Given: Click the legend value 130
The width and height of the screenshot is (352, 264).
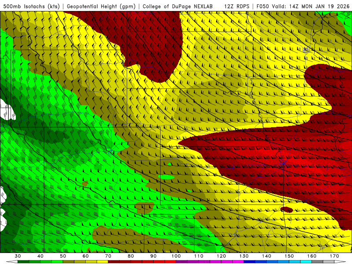Looking at the screenshot, I should [x=244, y=256].
